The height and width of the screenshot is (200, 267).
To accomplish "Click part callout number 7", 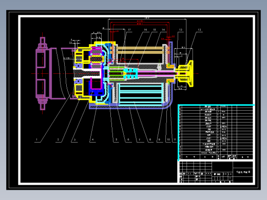I will click(x=140, y=139).
